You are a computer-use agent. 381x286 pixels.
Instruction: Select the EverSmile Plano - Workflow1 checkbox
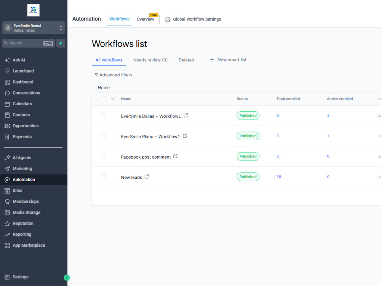tap(103, 136)
